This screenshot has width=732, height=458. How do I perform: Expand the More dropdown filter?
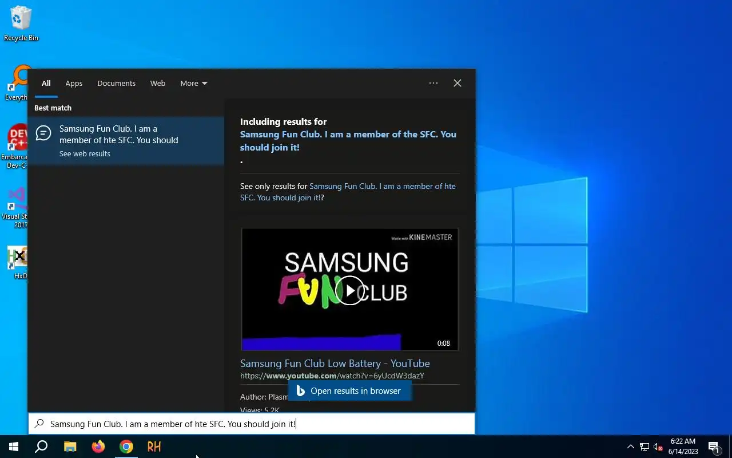tap(194, 84)
